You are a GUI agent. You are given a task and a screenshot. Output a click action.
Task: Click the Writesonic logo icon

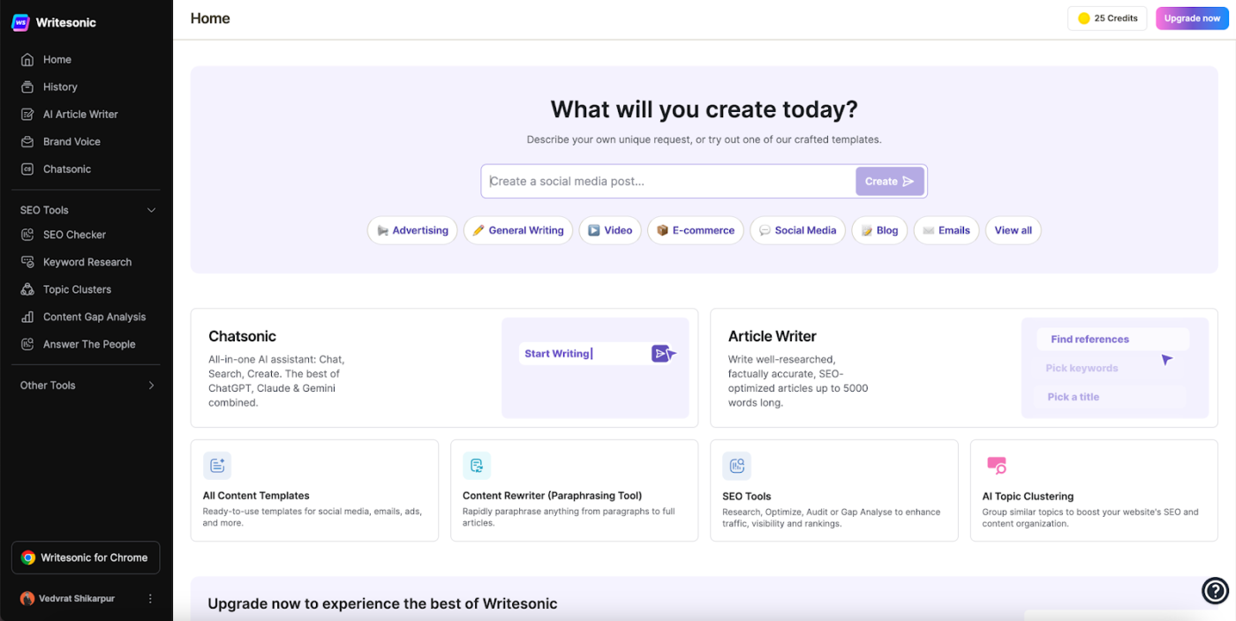pyautogui.click(x=19, y=22)
